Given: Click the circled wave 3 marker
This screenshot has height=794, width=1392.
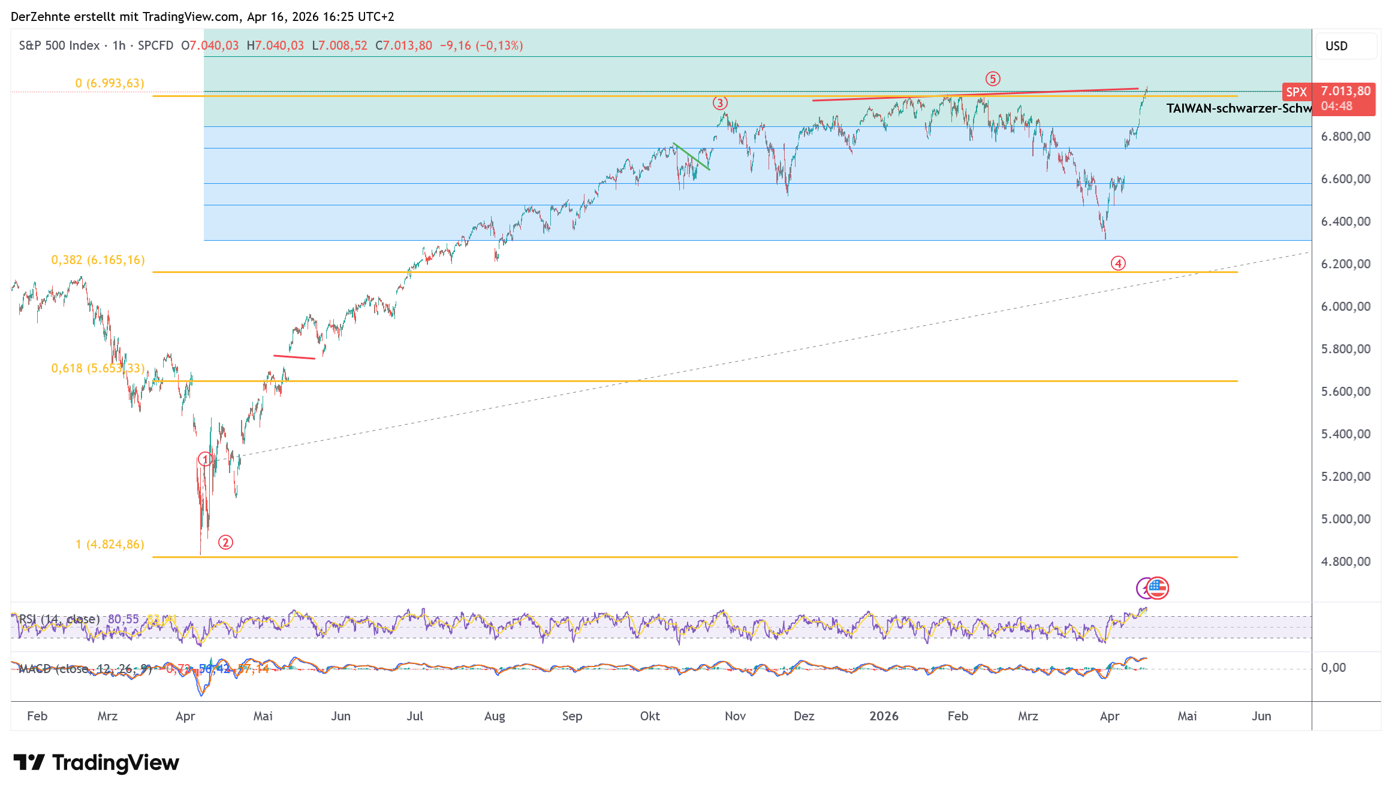Looking at the screenshot, I should [x=720, y=103].
